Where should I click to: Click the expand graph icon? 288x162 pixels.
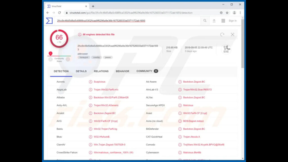pos(233,34)
